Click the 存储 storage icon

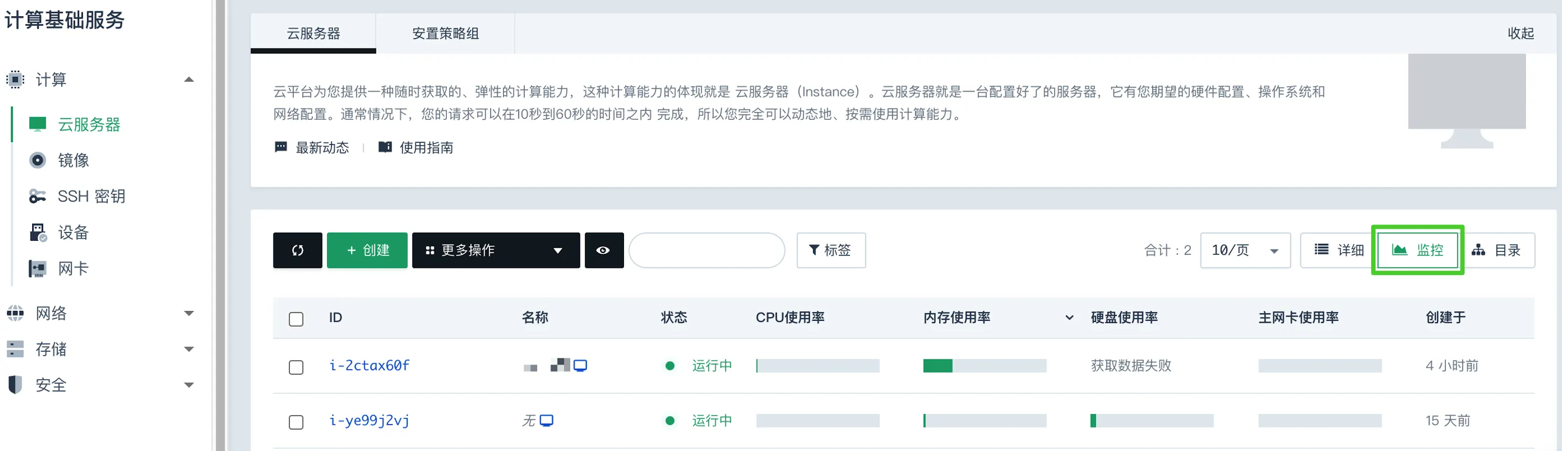tap(15, 349)
